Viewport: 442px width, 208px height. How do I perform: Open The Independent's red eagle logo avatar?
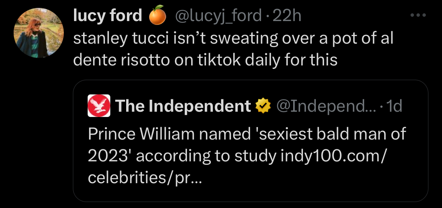click(99, 106)
